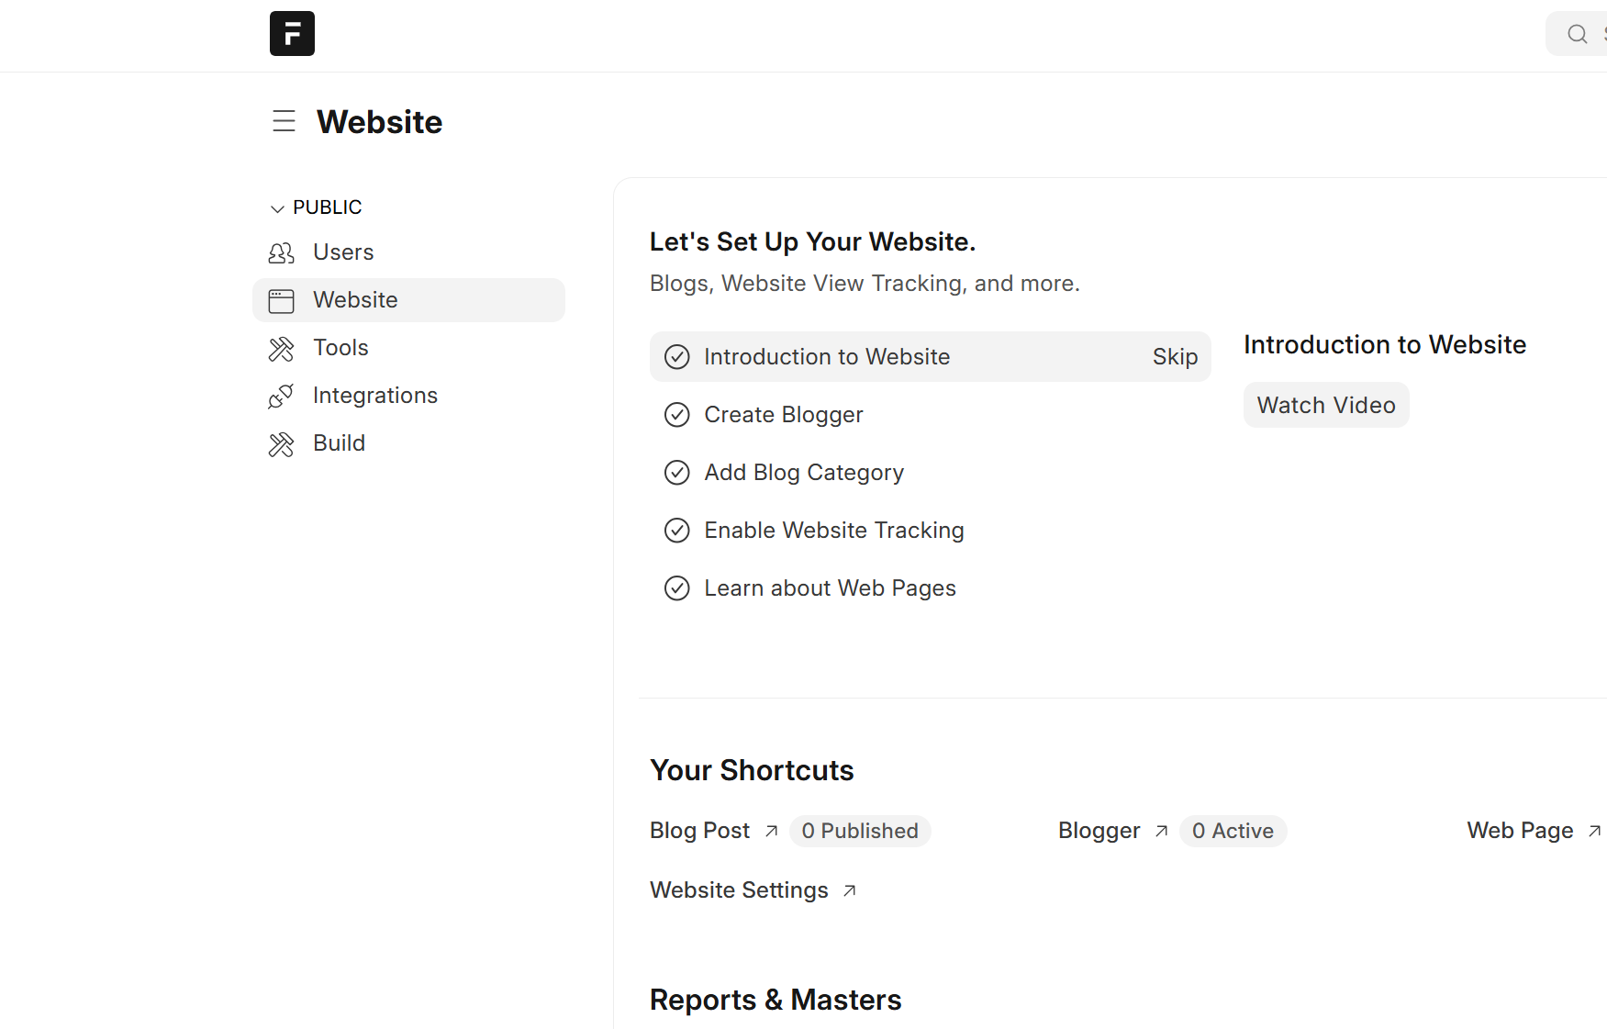Screen dimensions: 1607x1029
Task: Click the arrow icon next to Blog Post
Action: click(771, 831)
